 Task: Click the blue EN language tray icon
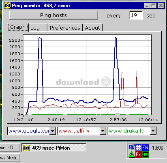pos(146,148)
